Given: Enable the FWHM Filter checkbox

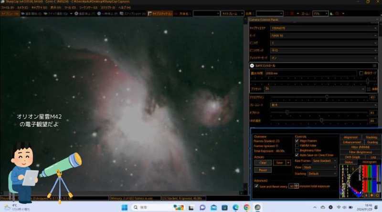Looking at the screenshot, I should 297,146.
